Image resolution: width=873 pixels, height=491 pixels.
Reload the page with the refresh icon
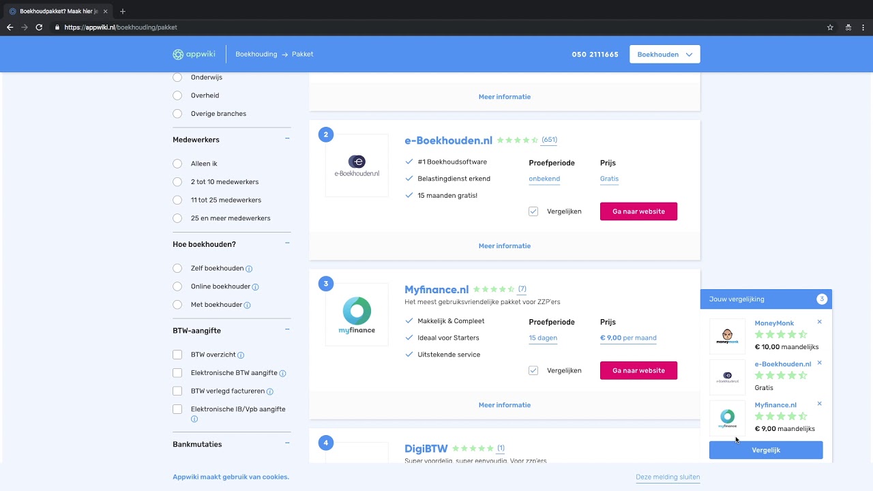point(39,27)
